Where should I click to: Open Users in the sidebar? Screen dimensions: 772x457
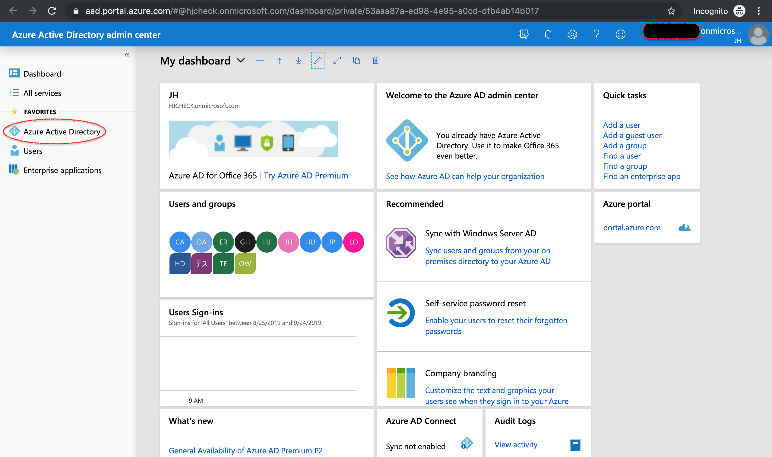(x=33, y=151)
